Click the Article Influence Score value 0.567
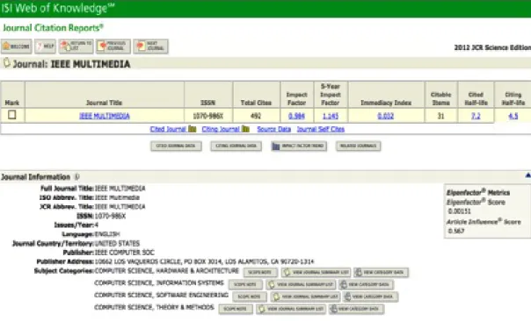This screenshot has height=321, width=531. click(456, 231)
